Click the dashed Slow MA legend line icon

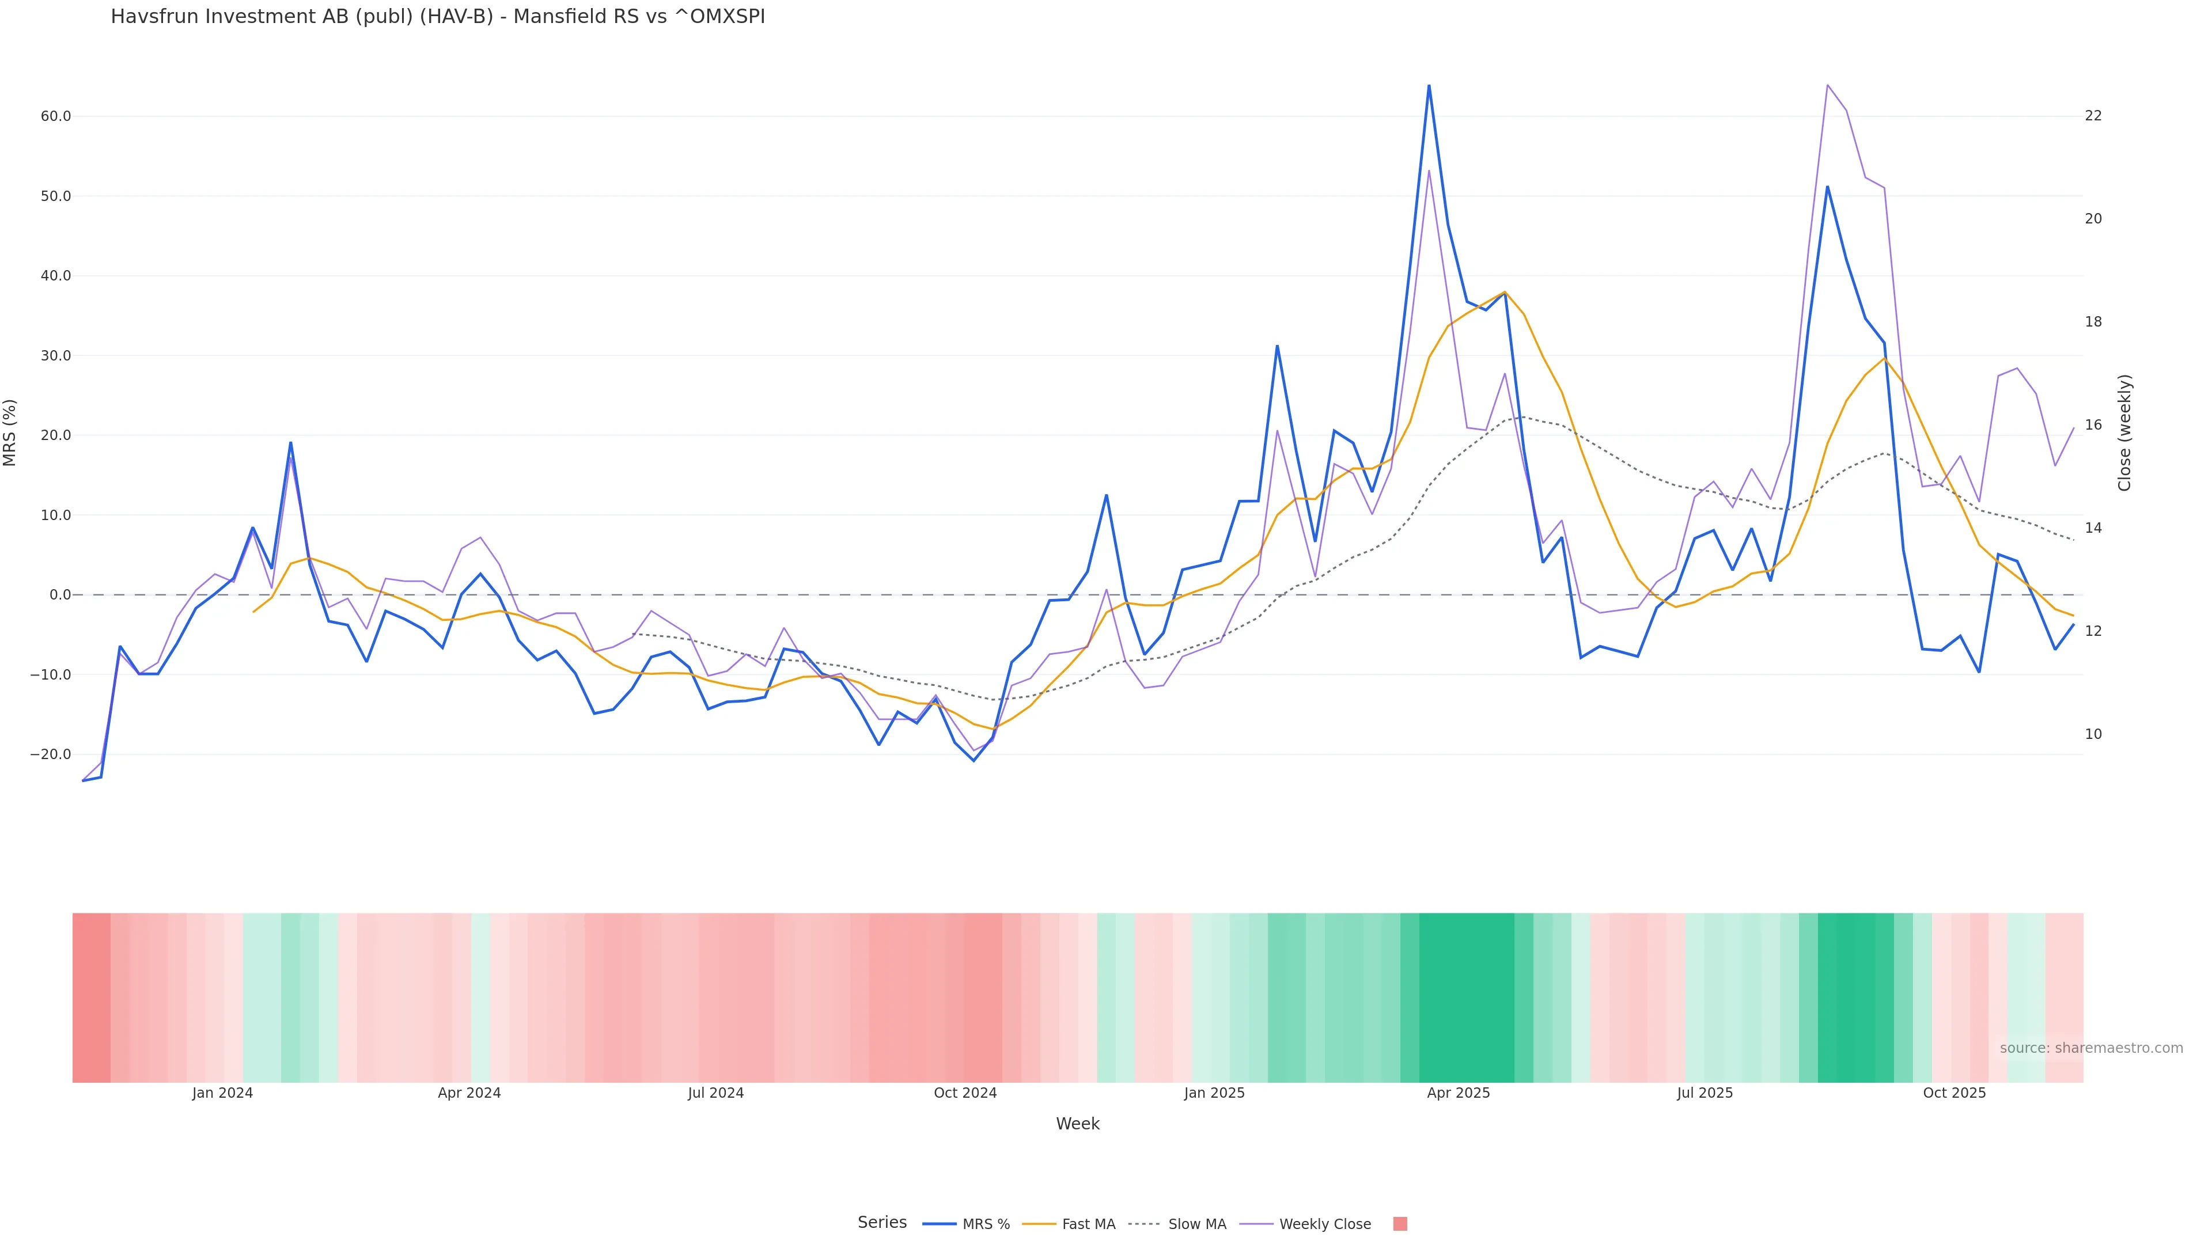1144,1224
